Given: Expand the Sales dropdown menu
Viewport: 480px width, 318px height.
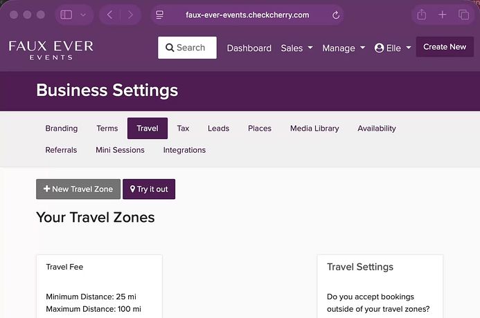Looking at the screenshot, I should pyautogui.click(x=296, y=48).
